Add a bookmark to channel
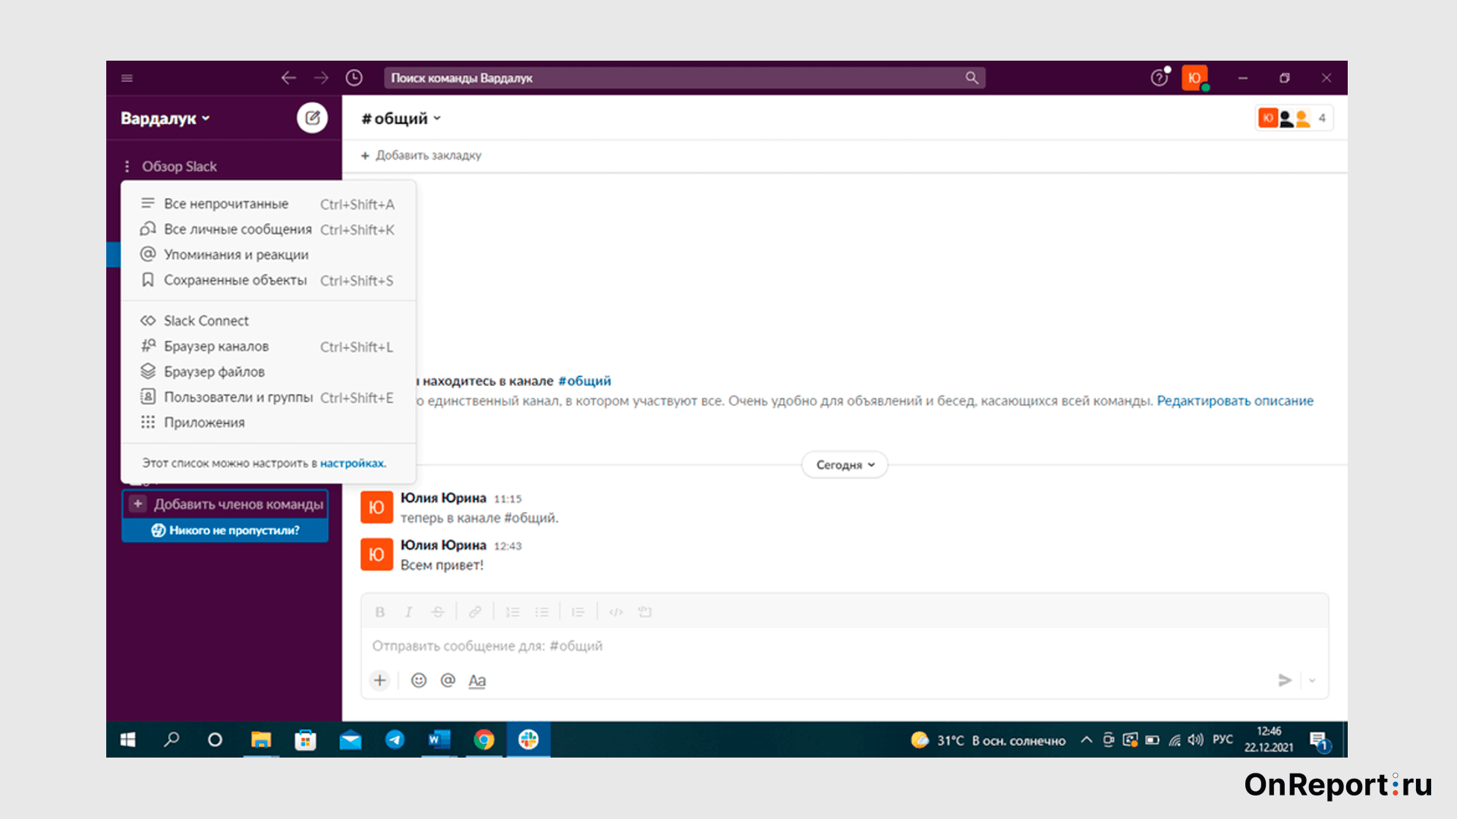The height and width of the screenshot is (819, 1457). 421,155
